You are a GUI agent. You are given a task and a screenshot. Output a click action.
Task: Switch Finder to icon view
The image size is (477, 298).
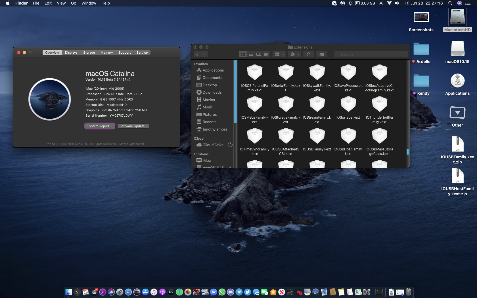pyautogui.click(x=243, y=54)
